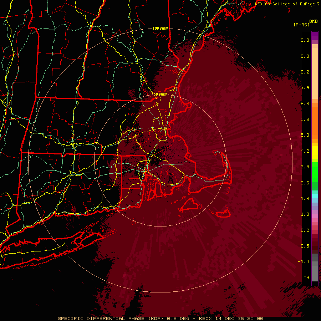
Task: Click the 2.6 scale value
Action: (305, 183)
